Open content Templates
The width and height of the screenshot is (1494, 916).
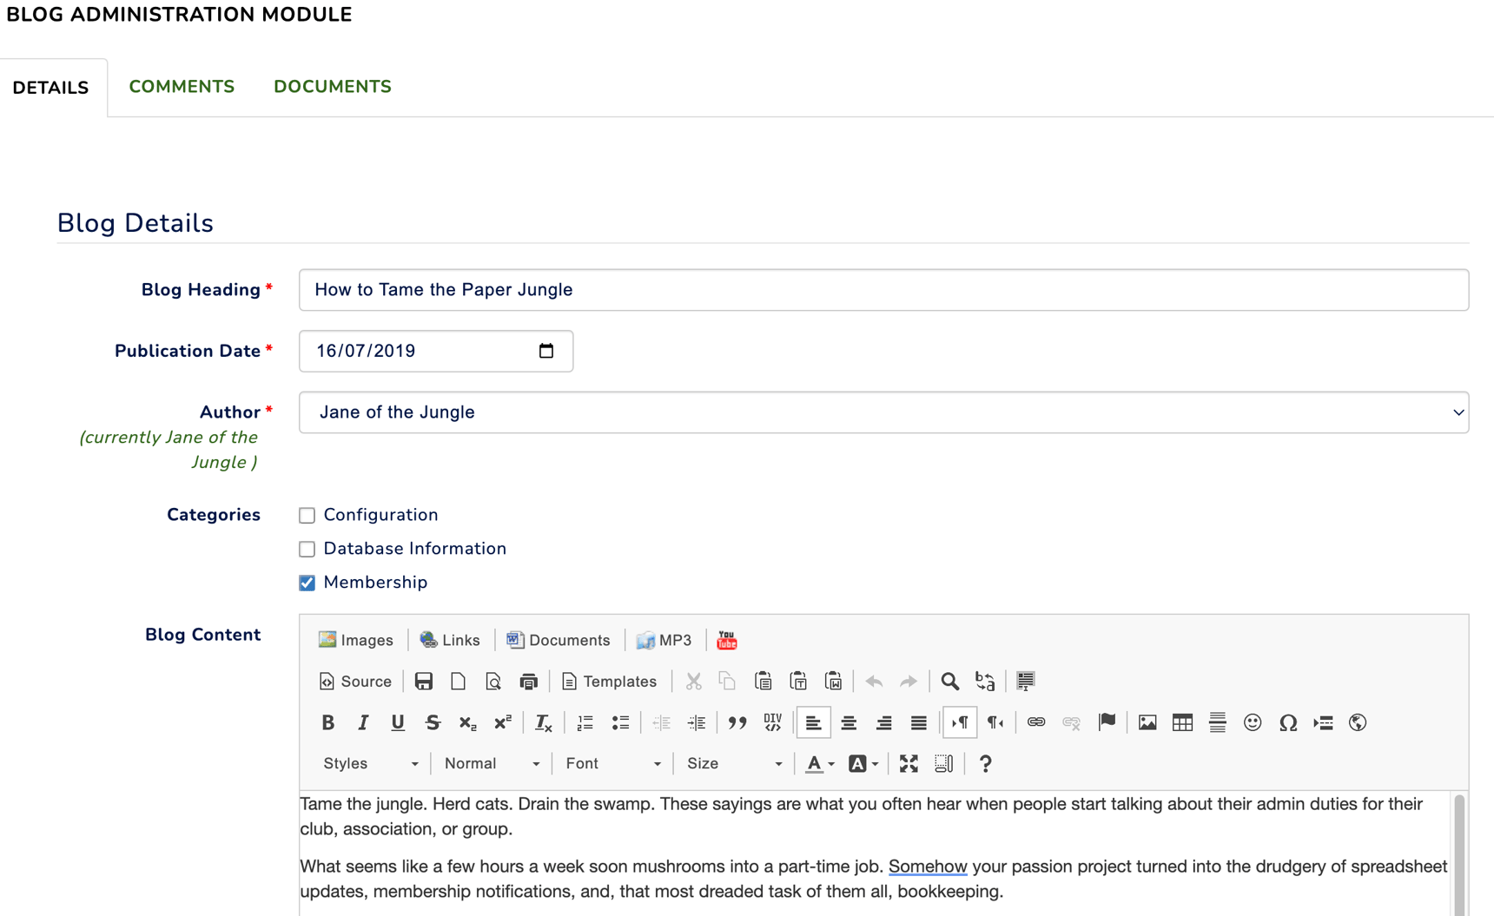pyautogui.click(x=609, y=682)
